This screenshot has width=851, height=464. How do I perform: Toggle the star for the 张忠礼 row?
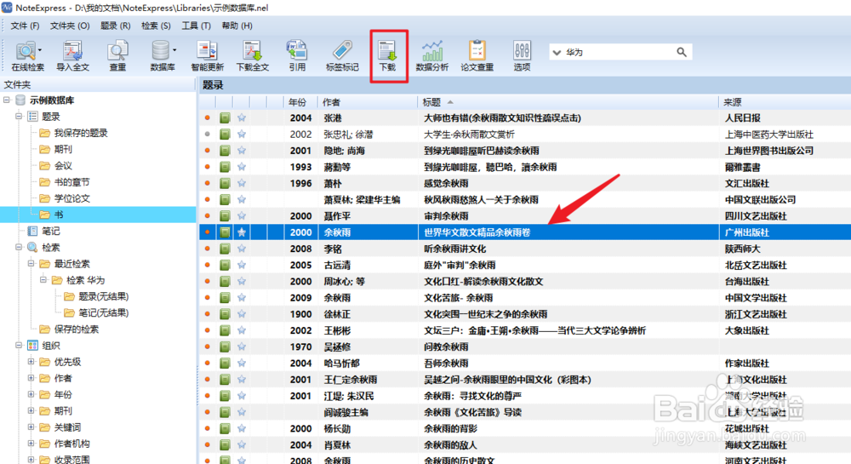[x=242, y=134]
